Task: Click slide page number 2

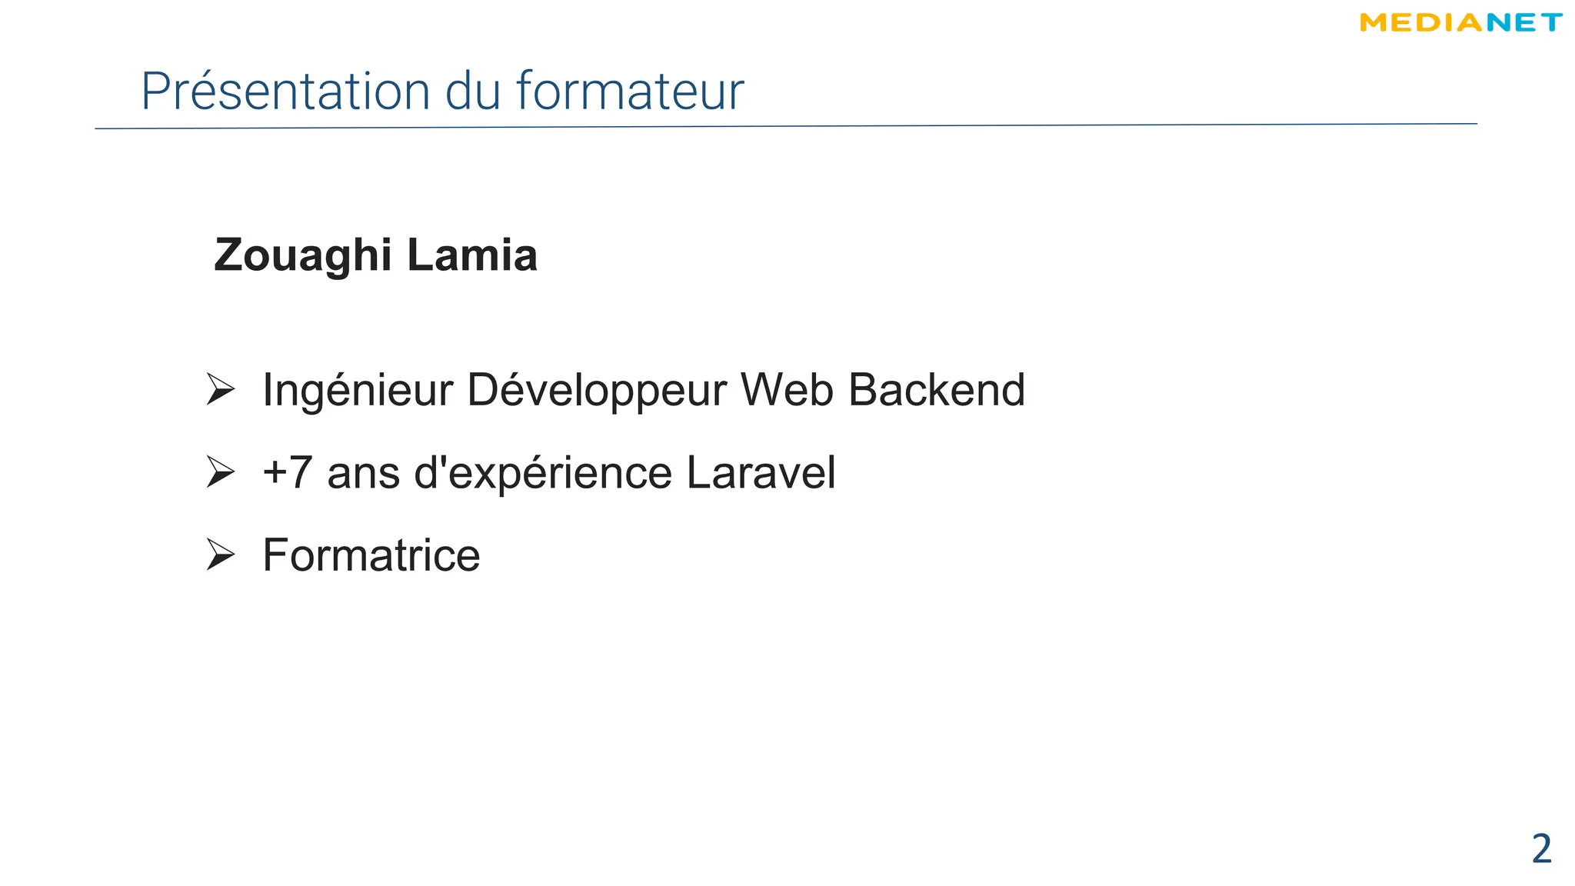Action: [x=1541, y=849]
